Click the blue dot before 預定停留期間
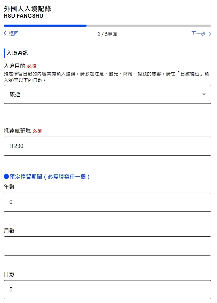Image resolution: width=217 pixels, height=303 pixels. pos(6,176)
